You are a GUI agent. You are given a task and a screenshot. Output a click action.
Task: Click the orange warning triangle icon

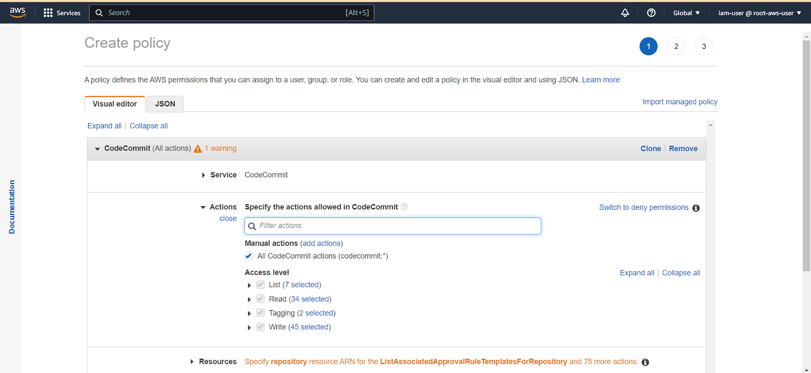(x=198, y=148)
